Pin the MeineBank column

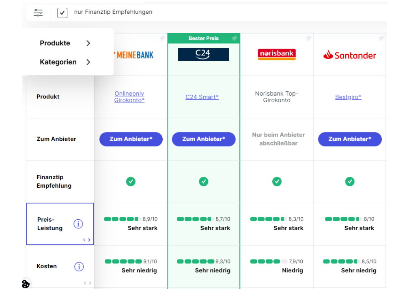[x=162, y=39]
